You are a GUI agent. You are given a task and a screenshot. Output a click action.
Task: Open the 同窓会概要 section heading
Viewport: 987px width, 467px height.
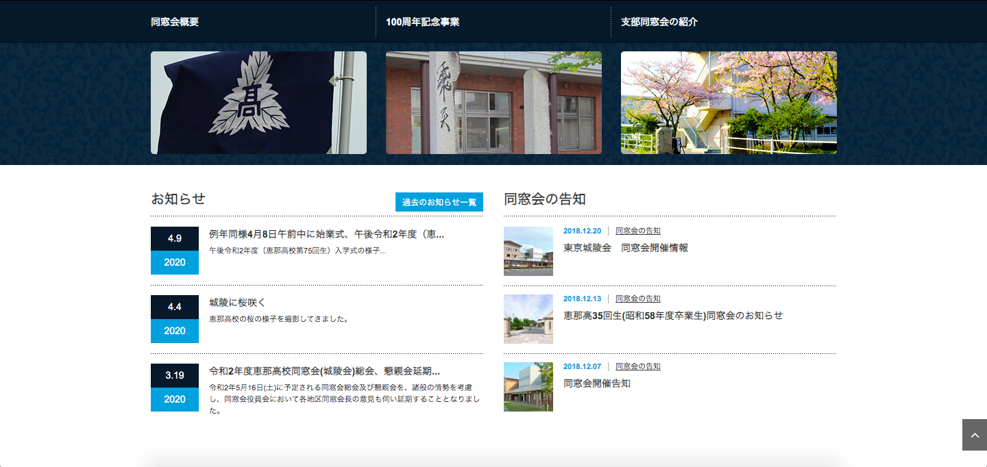click(x=175, y=22)
